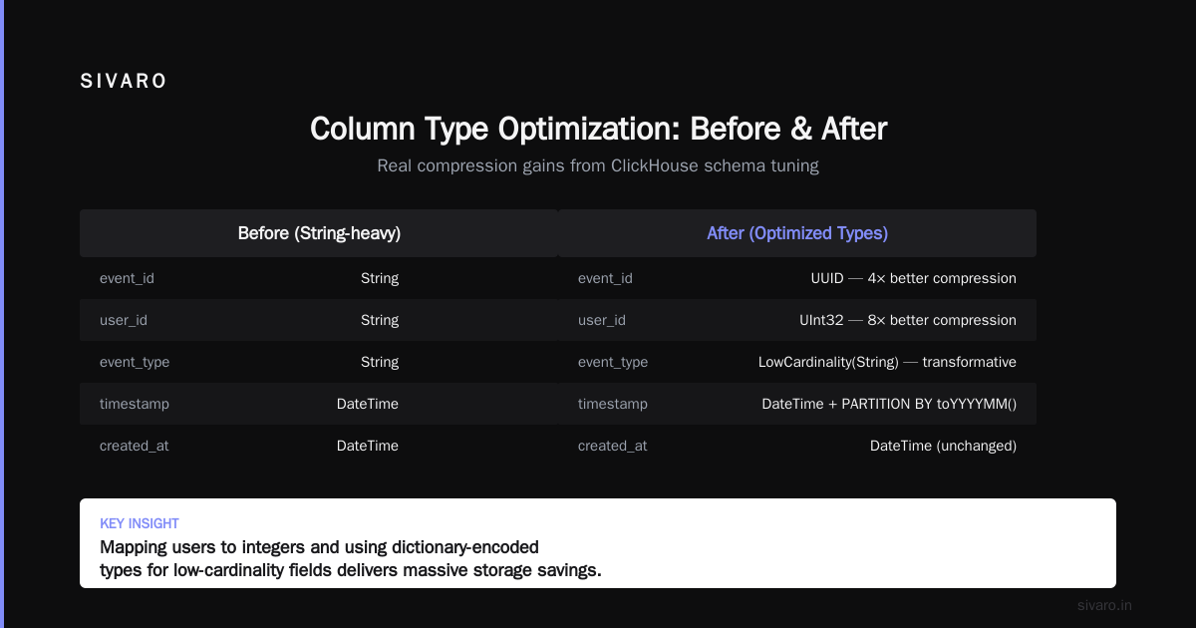Viewport: 1196px width, 628px height.
Task: Click event_id in the Before table
Action: [x=127, y=278]
